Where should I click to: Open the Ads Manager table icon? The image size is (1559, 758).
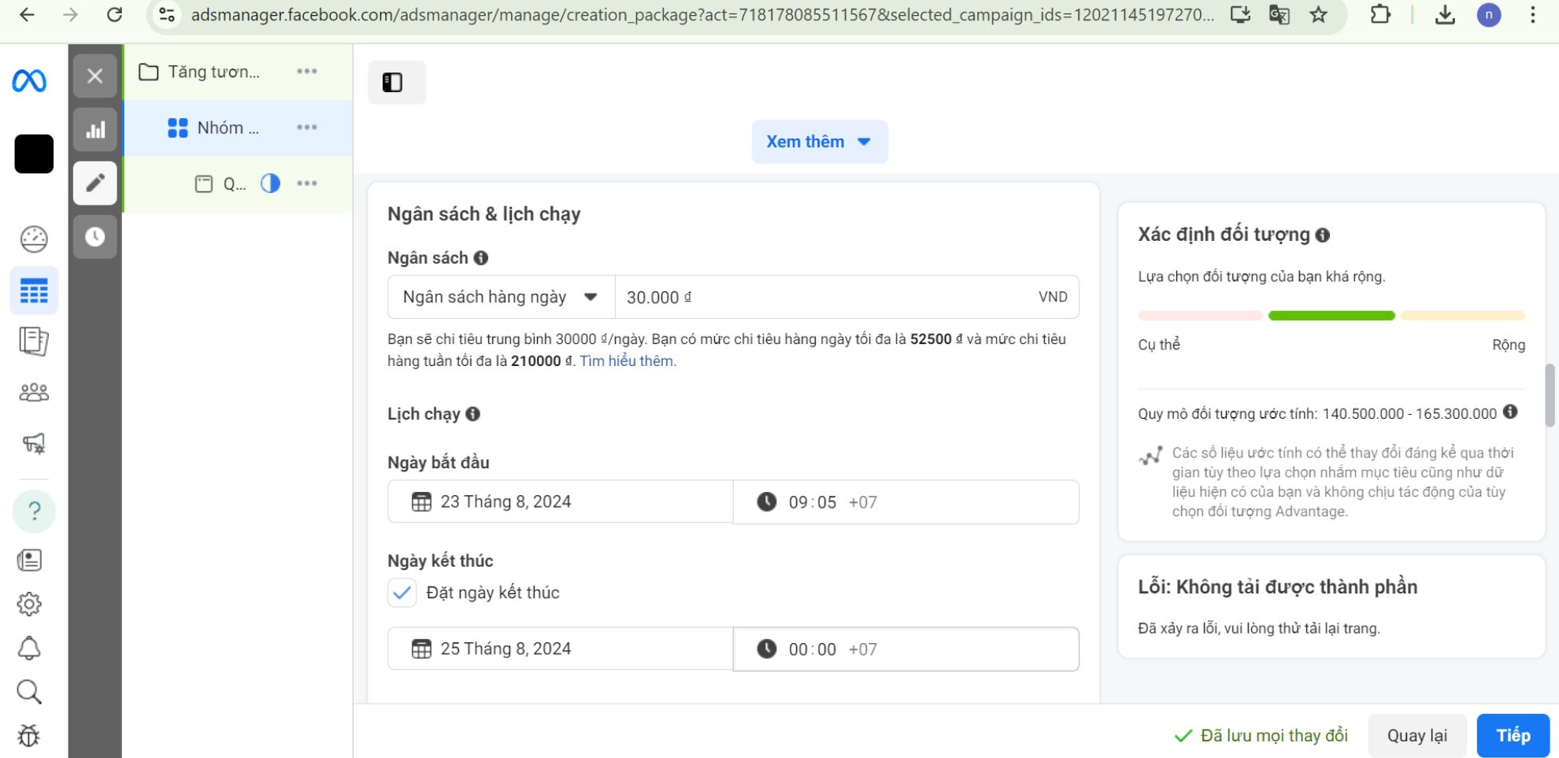click(x=34, y=291)
